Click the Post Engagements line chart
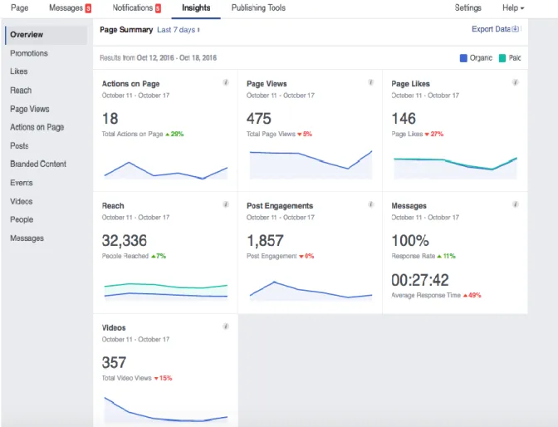558x427 pixels. [x=311, y=291]
